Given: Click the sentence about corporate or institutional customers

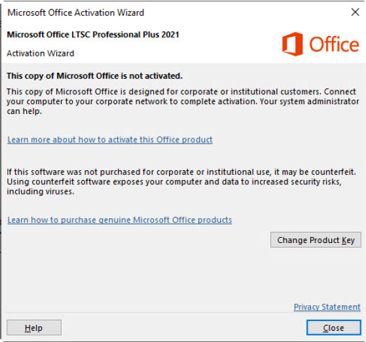Looking at the screenshot, I should click(x=164, y=92).
